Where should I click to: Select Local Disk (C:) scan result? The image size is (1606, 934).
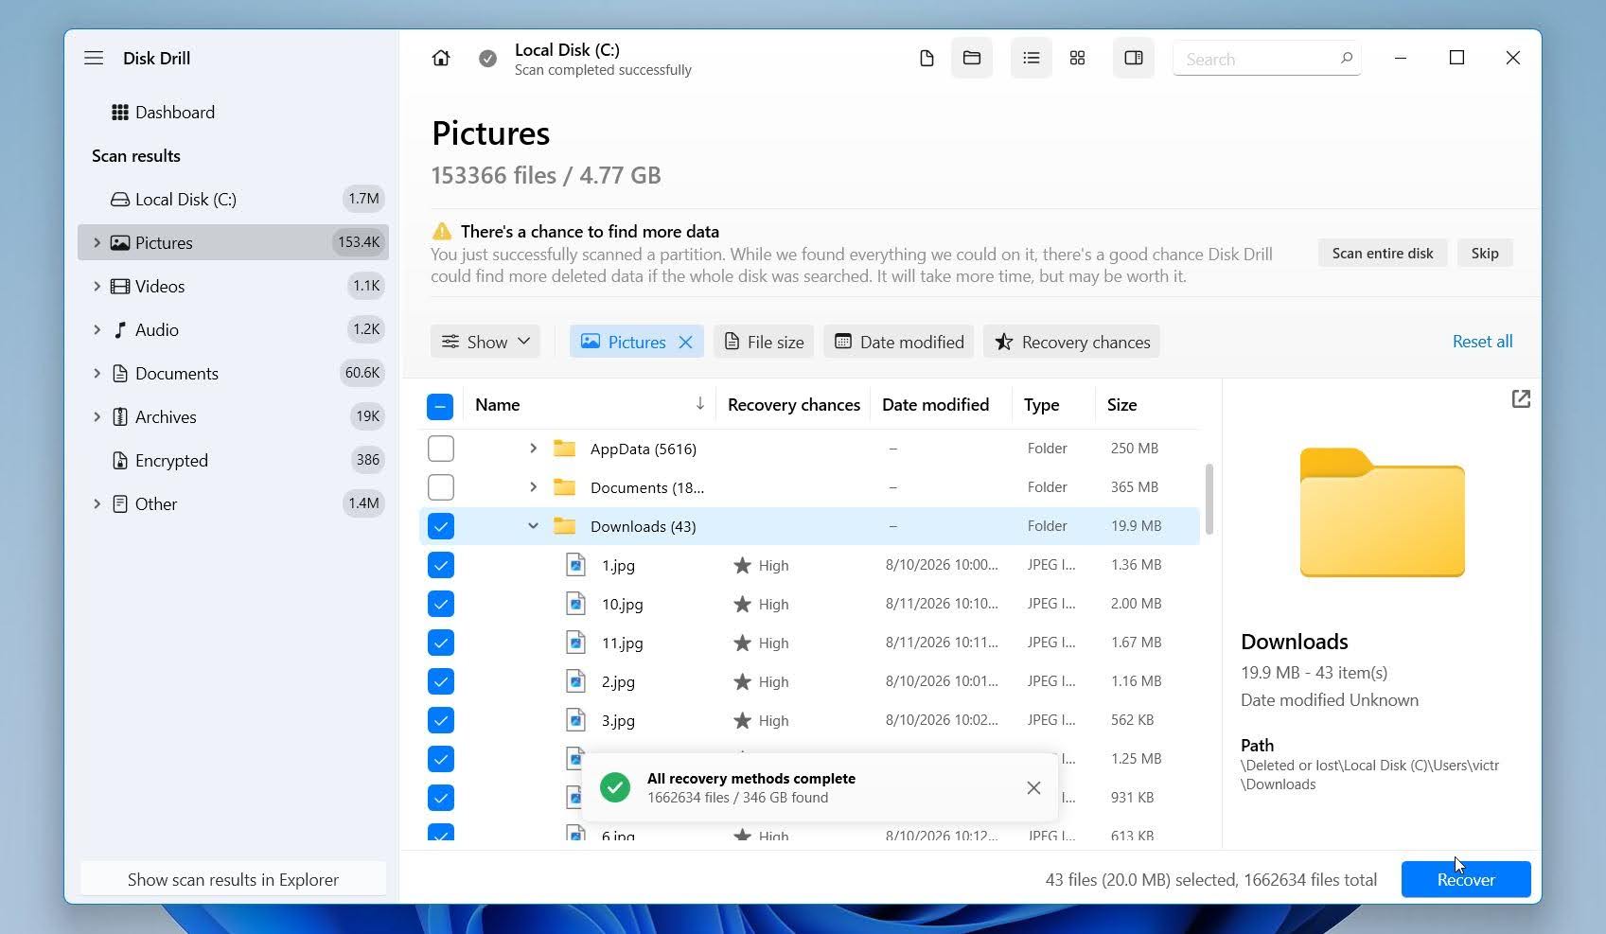(x=233, y=199)
